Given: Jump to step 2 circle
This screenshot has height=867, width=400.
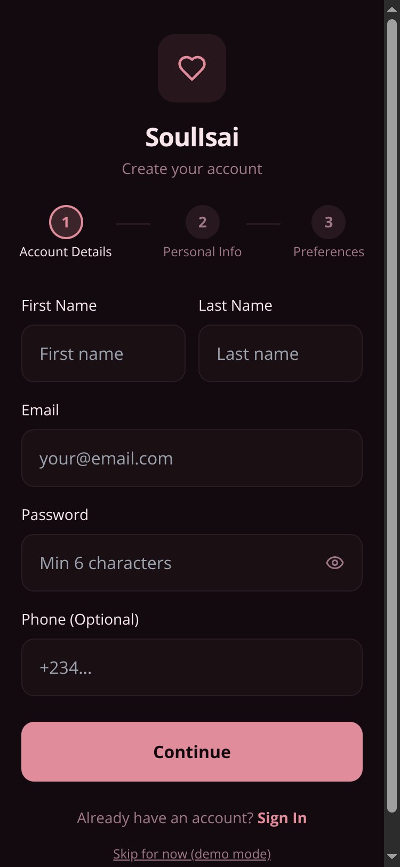Looking at the screenshot, I should (x=203, y=222).
